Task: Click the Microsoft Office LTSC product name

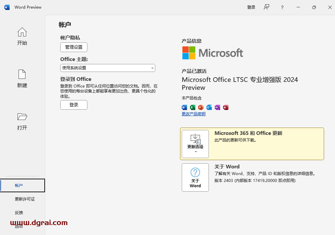Action: [x=240, y=84]
